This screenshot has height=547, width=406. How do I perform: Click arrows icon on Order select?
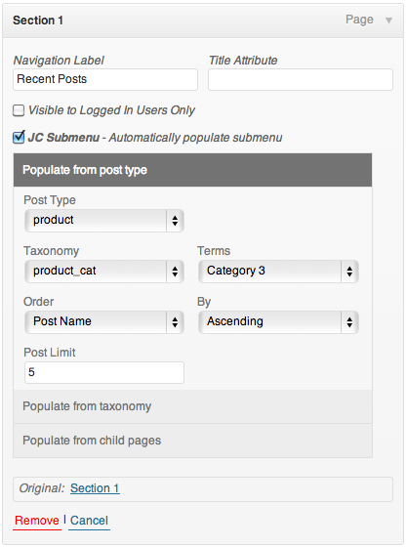pos(175,322)
